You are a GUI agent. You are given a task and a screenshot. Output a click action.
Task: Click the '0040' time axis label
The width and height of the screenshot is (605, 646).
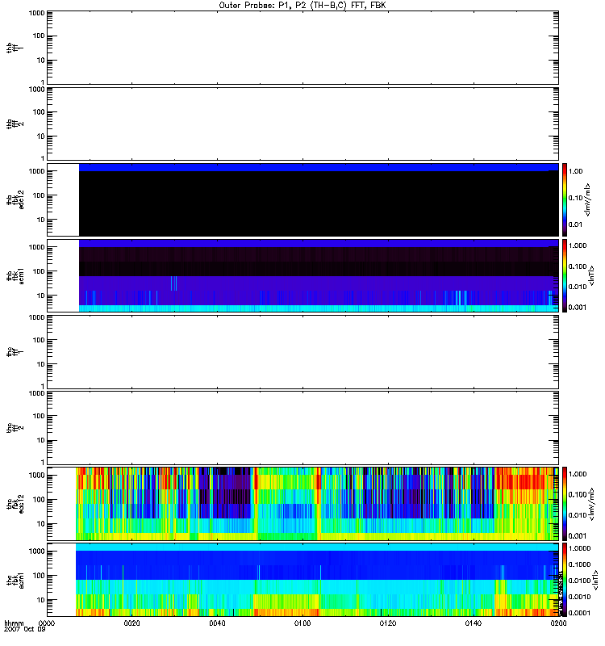pyautogui.click(x=217, y=623)
